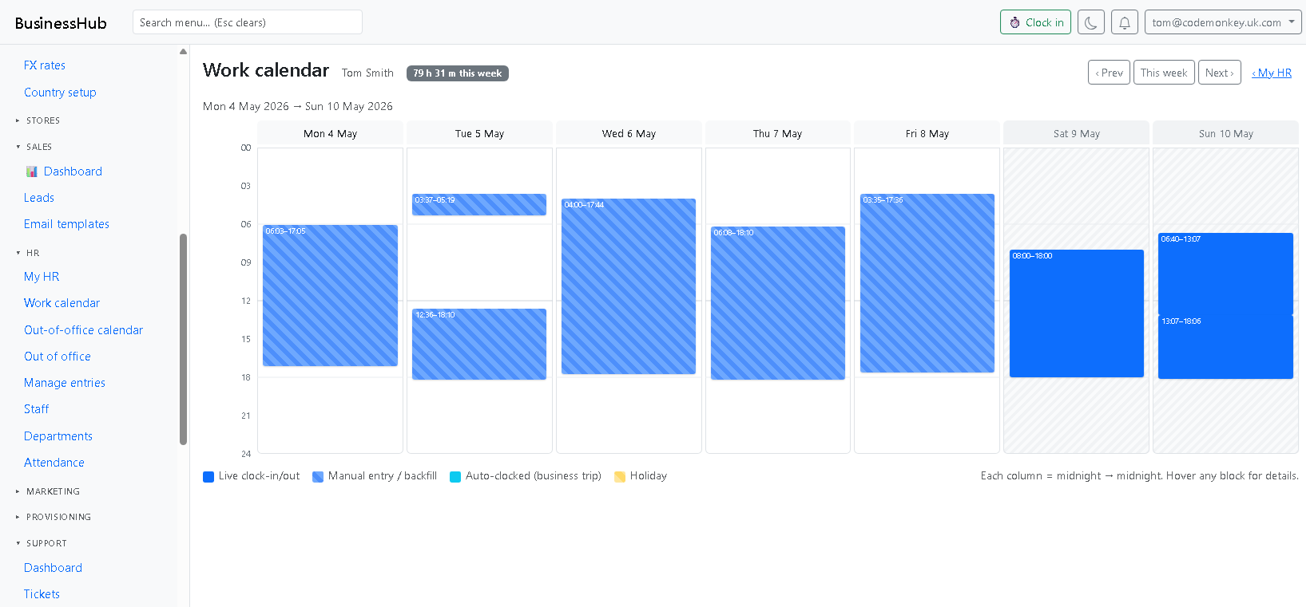Image resolution: width=1306 pixels, height=607 pixels.
Task: Open Country setup in sidebar
Action: pyautogui.click(x=60, y=93)
